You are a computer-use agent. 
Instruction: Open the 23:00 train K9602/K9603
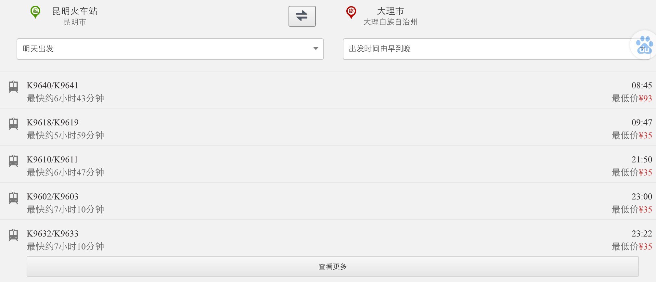coord(328,201)
